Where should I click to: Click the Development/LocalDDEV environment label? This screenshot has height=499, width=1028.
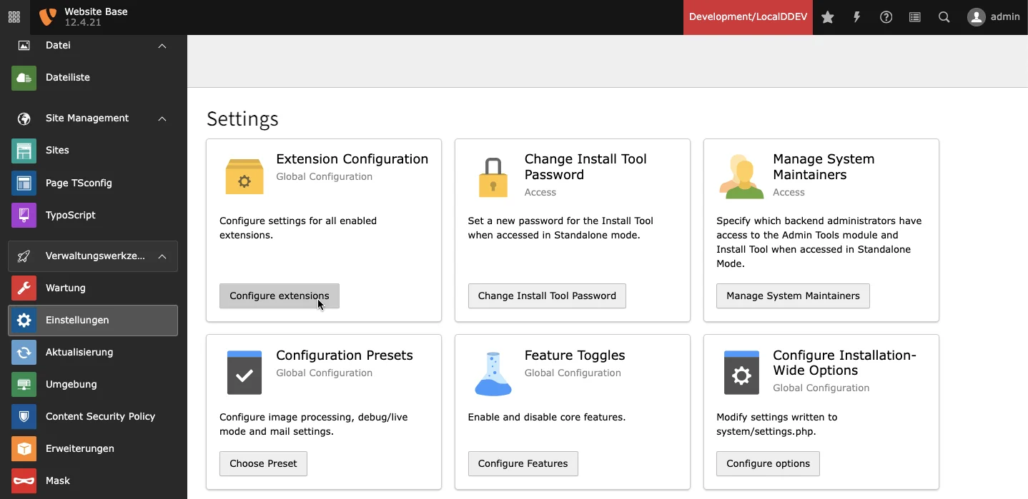click(x=747, y=17)
